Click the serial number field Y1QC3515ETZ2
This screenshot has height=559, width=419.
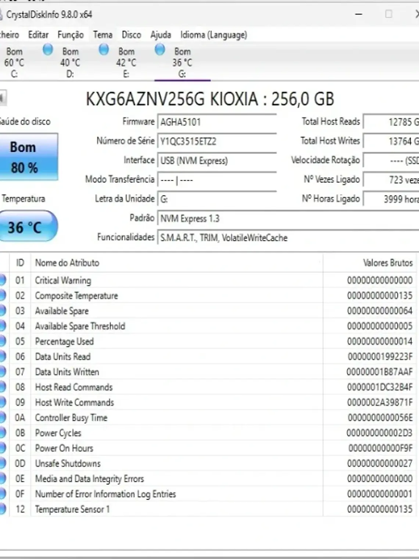217,141
